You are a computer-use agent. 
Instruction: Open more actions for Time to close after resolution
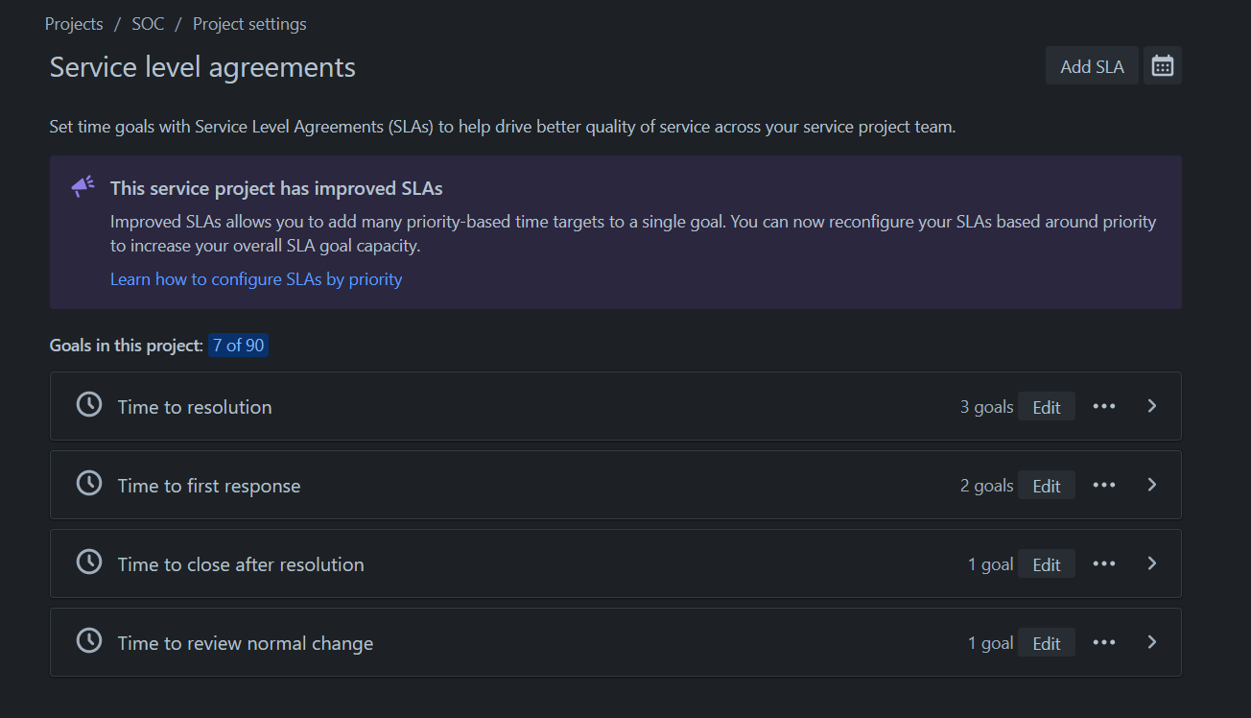click(1103, 563)
